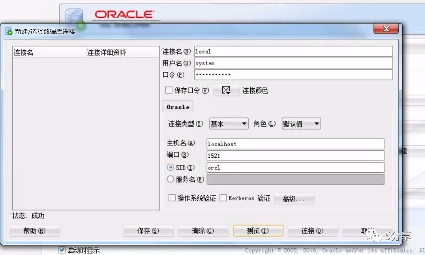This screenshot has width=425, height=255.
Task: Click the 连接 button
Action: (313, 231)
